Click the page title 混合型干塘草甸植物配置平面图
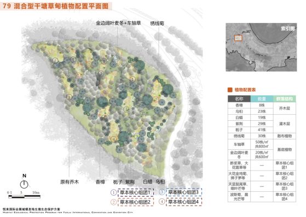306x217 pixels. click(61, 6)
